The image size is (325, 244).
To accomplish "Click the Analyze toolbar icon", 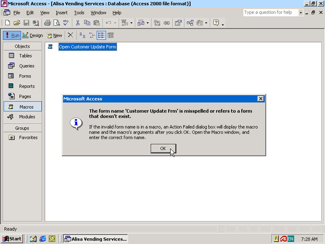I will point(141,23).
